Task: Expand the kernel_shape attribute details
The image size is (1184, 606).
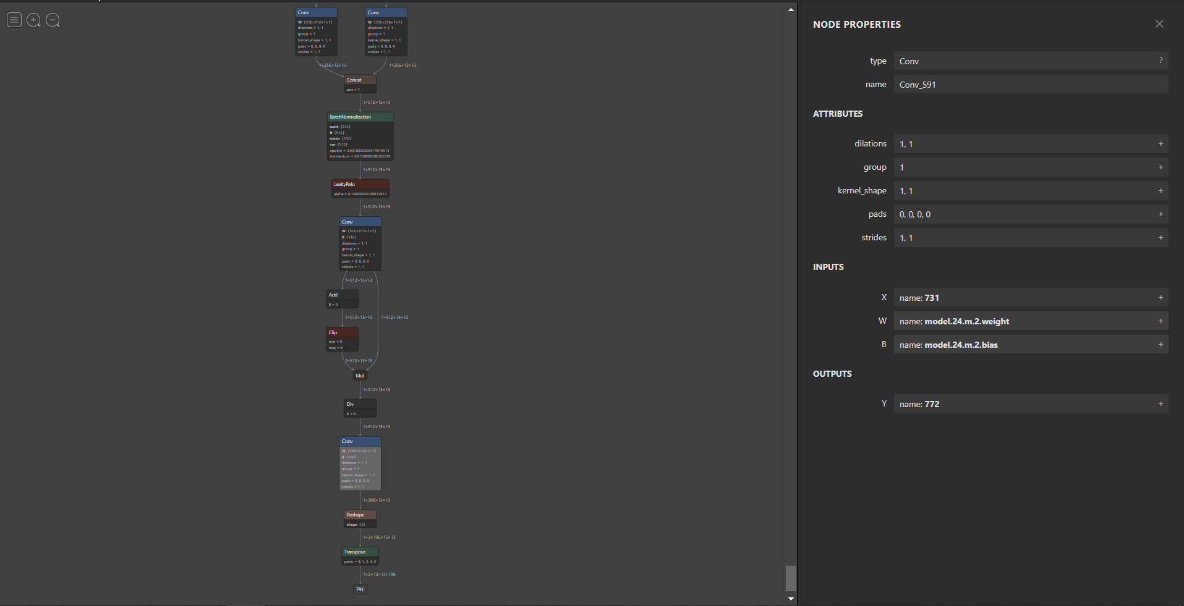Action: 1161,191
